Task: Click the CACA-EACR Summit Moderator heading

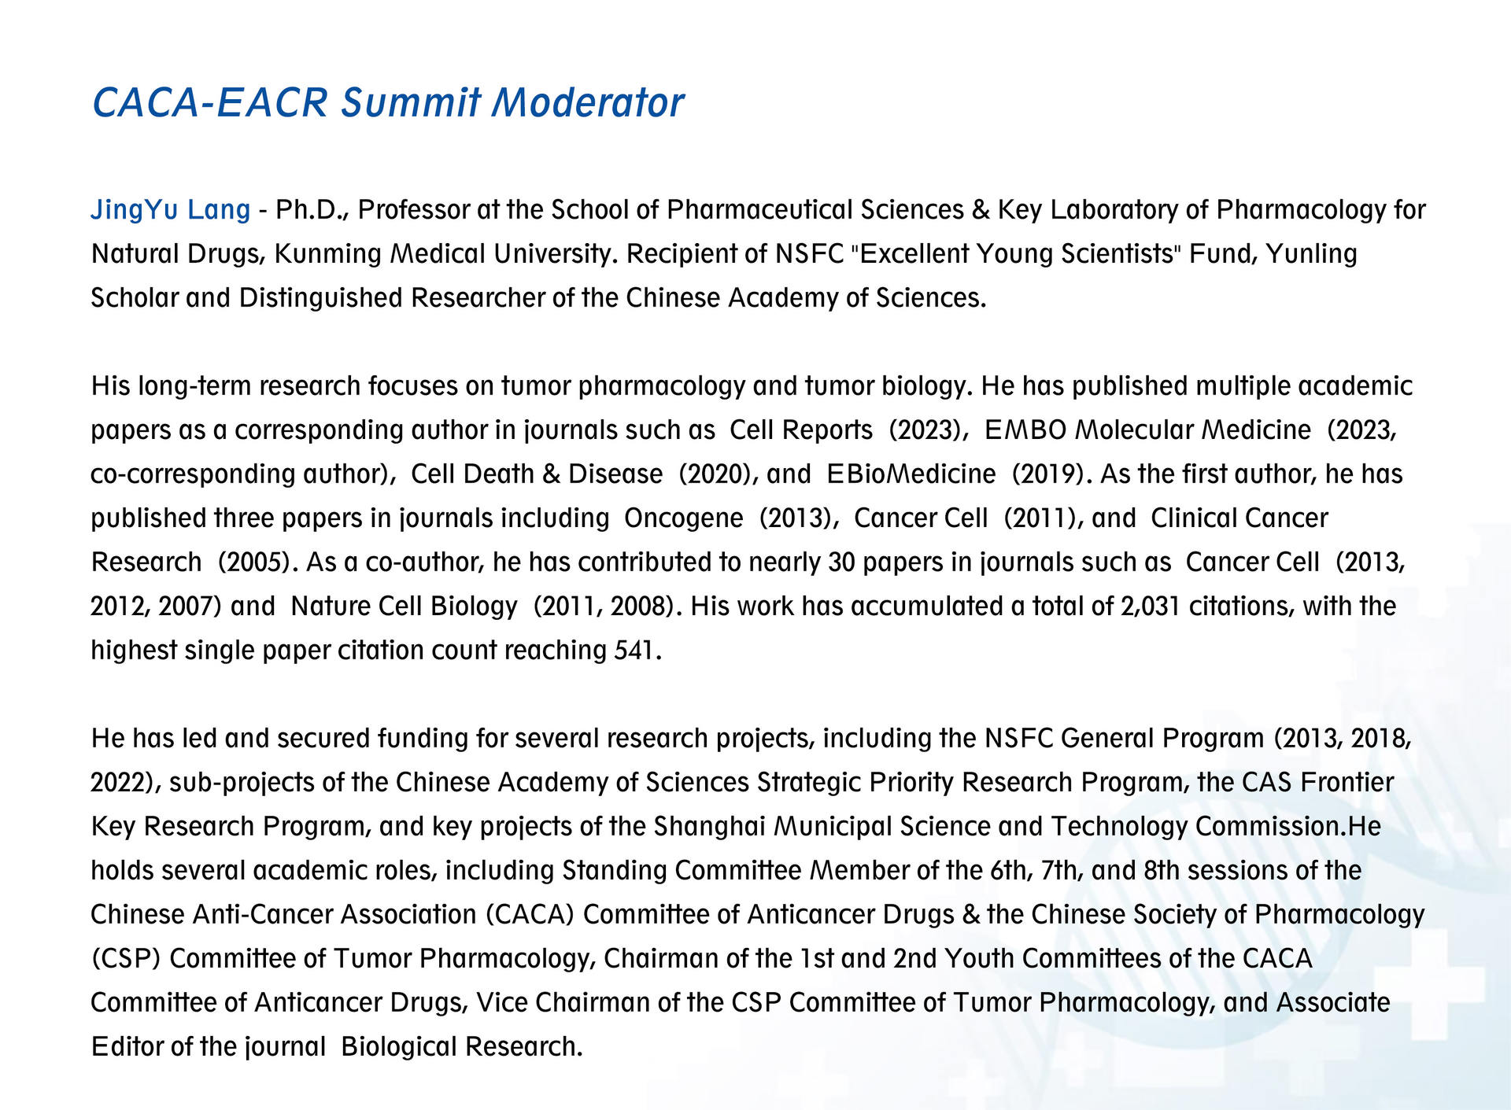Action: (387, 103)
